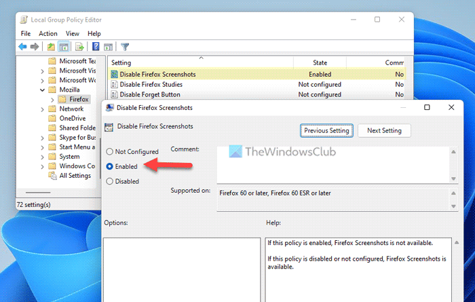This screenshot has width=475, height=302.
Task: Click the Firefox folder icon in tree
Action: click(x=62, y=99)
